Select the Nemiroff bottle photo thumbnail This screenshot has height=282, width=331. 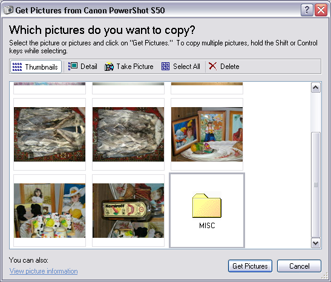click(128, 211)
